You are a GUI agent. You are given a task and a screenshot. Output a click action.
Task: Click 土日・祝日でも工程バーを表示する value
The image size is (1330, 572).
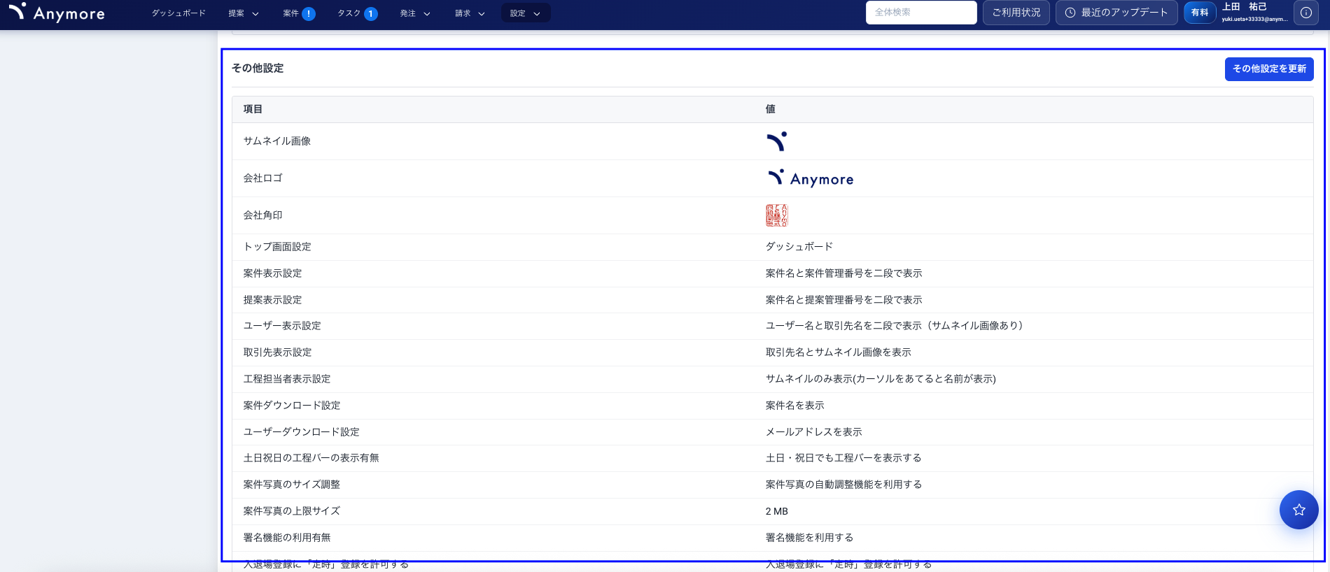pos(843,458)
